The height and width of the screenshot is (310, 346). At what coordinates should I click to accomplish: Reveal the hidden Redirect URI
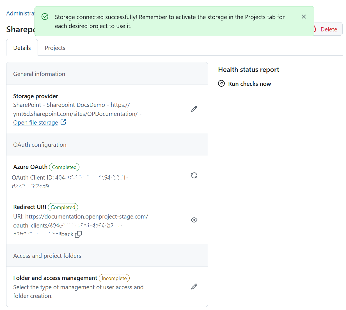click(194, 220)
